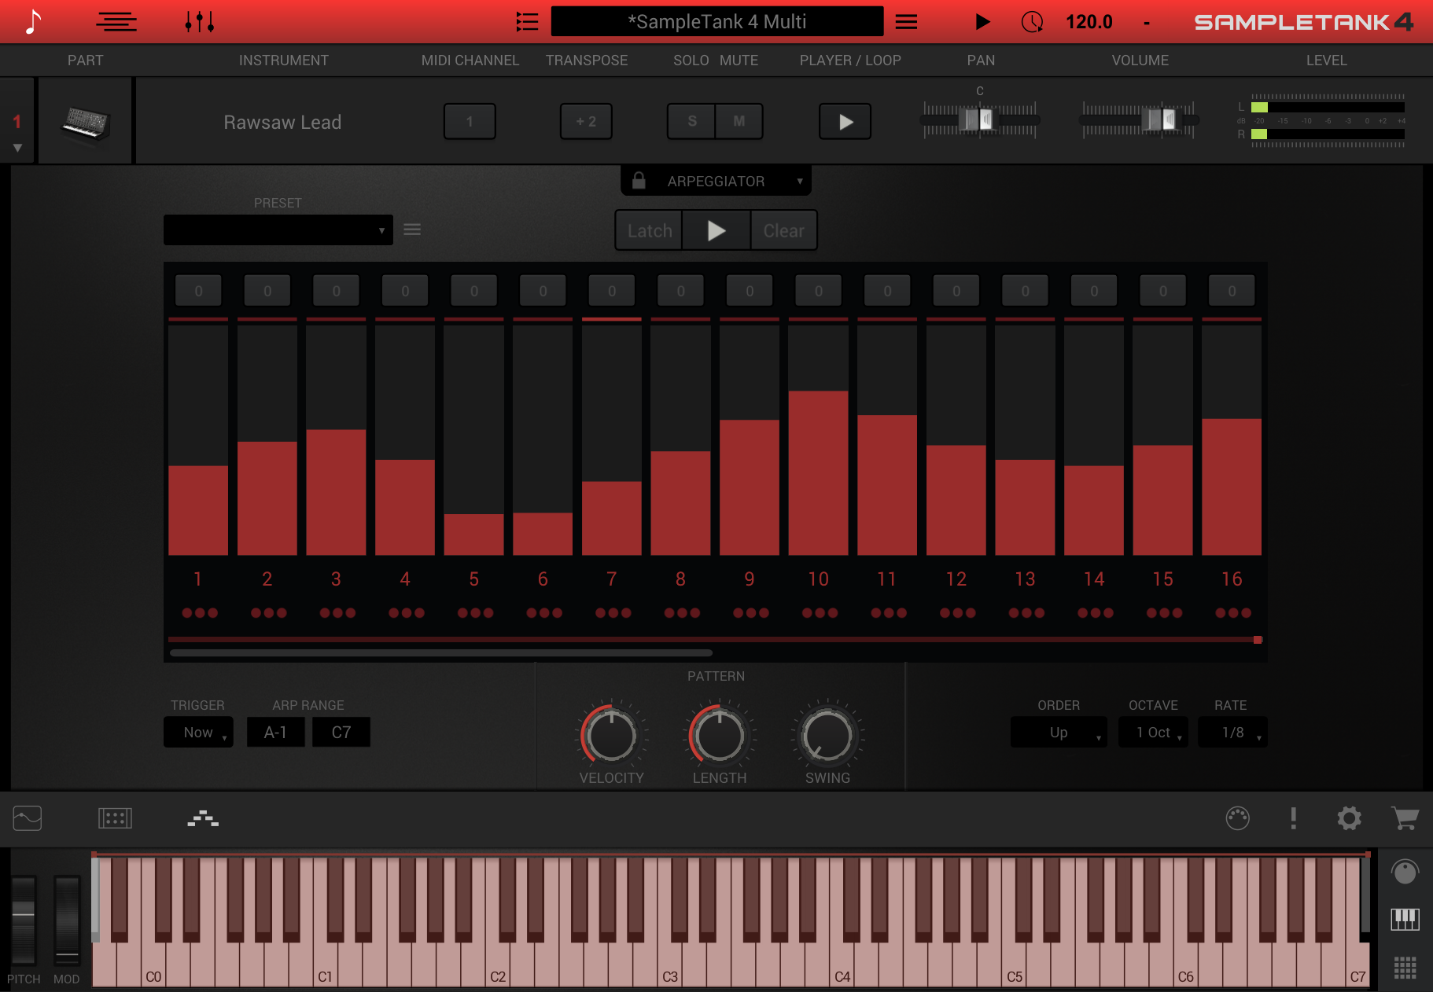
Task: Click the SampleTank 4 Multi name field
Action: (717, 21)
